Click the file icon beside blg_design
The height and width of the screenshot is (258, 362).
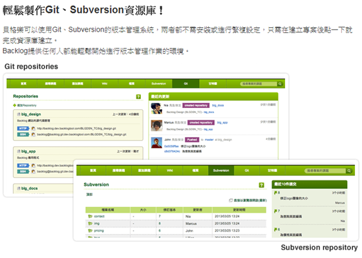coord(19,114)
